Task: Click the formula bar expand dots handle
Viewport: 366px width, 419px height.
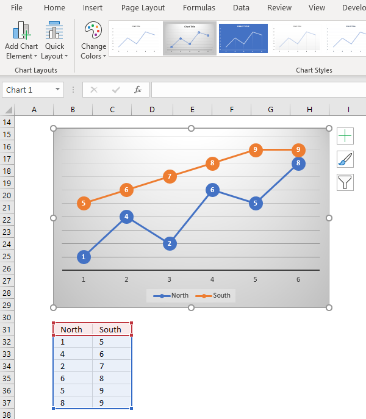Action: click(73, 90)
